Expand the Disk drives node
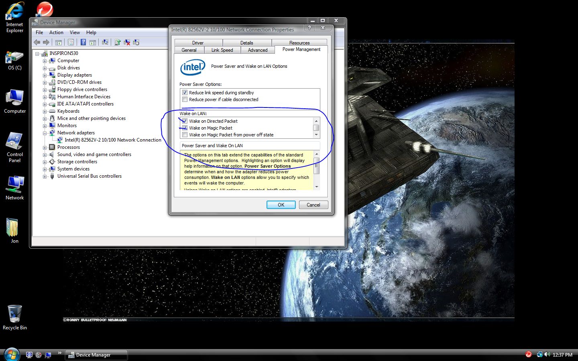The image size is (578, 361). [45, 68]
